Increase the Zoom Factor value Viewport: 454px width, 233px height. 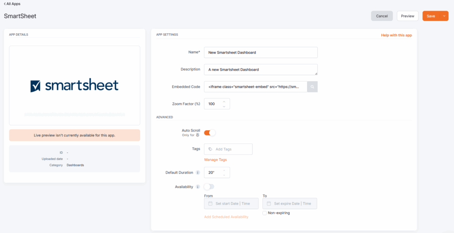[224, 101]
